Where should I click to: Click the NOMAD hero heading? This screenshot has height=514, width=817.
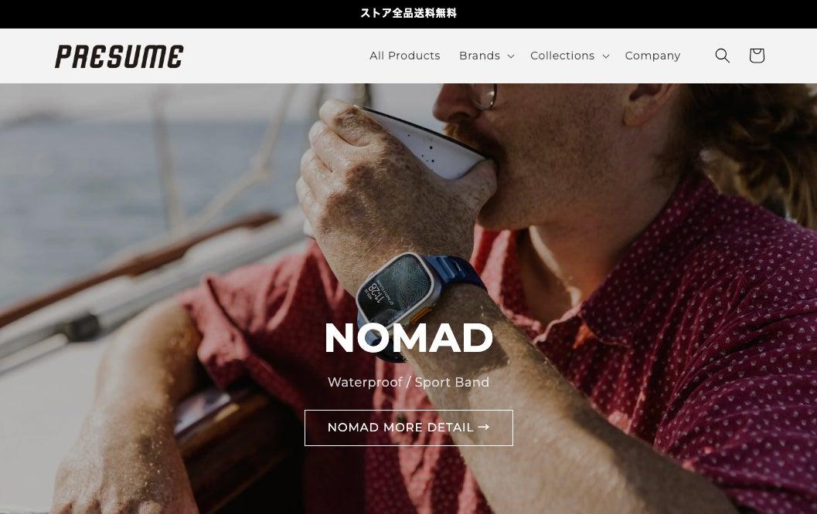(x=408, y=338)
